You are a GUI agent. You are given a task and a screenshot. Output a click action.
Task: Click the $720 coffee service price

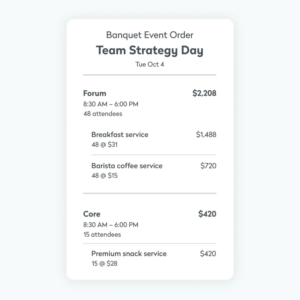coord(208,166)
